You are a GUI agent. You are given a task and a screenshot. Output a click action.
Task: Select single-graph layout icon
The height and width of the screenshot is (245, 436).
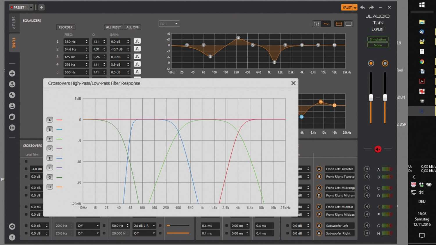pos(349,24)
